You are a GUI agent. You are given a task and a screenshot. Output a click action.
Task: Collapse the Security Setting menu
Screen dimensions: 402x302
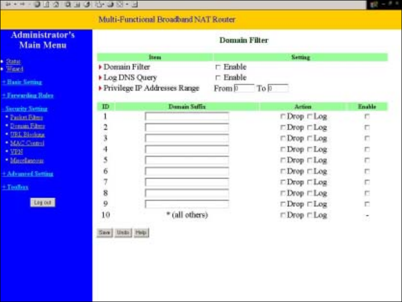[x=24, y=109]
